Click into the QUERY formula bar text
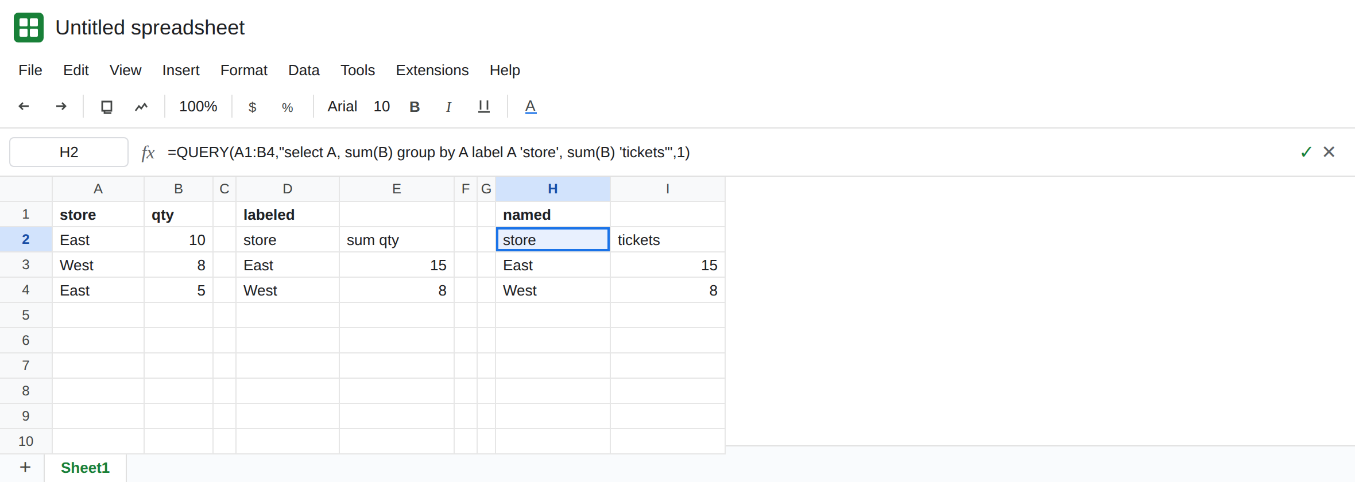The image size is (1355, 482). pyautogui.click(x=428, y=152)
